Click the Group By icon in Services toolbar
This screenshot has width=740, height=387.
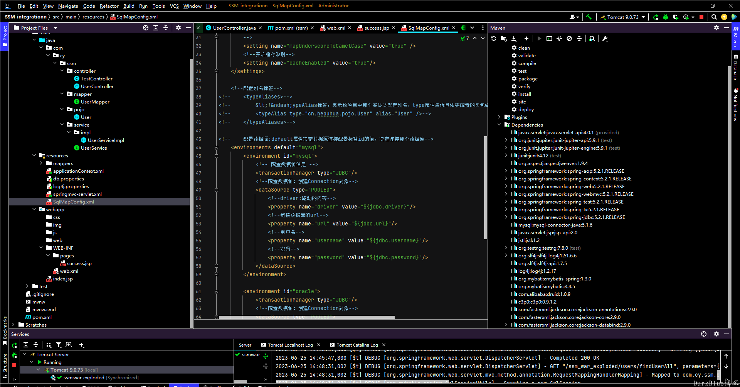pos(49,345)
